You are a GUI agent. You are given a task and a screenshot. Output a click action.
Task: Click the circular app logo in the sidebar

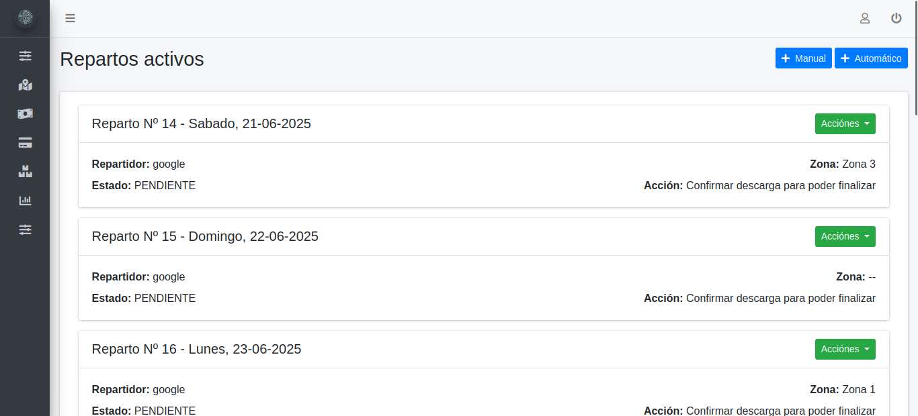point(25,18)
